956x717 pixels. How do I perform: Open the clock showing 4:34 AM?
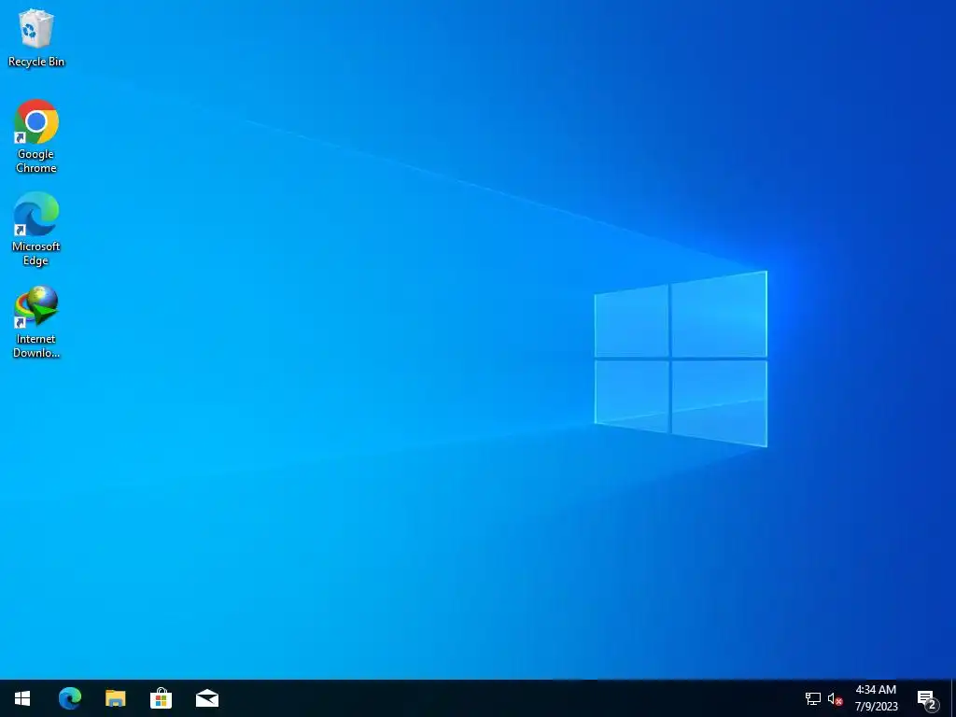(x=876, y=698)
